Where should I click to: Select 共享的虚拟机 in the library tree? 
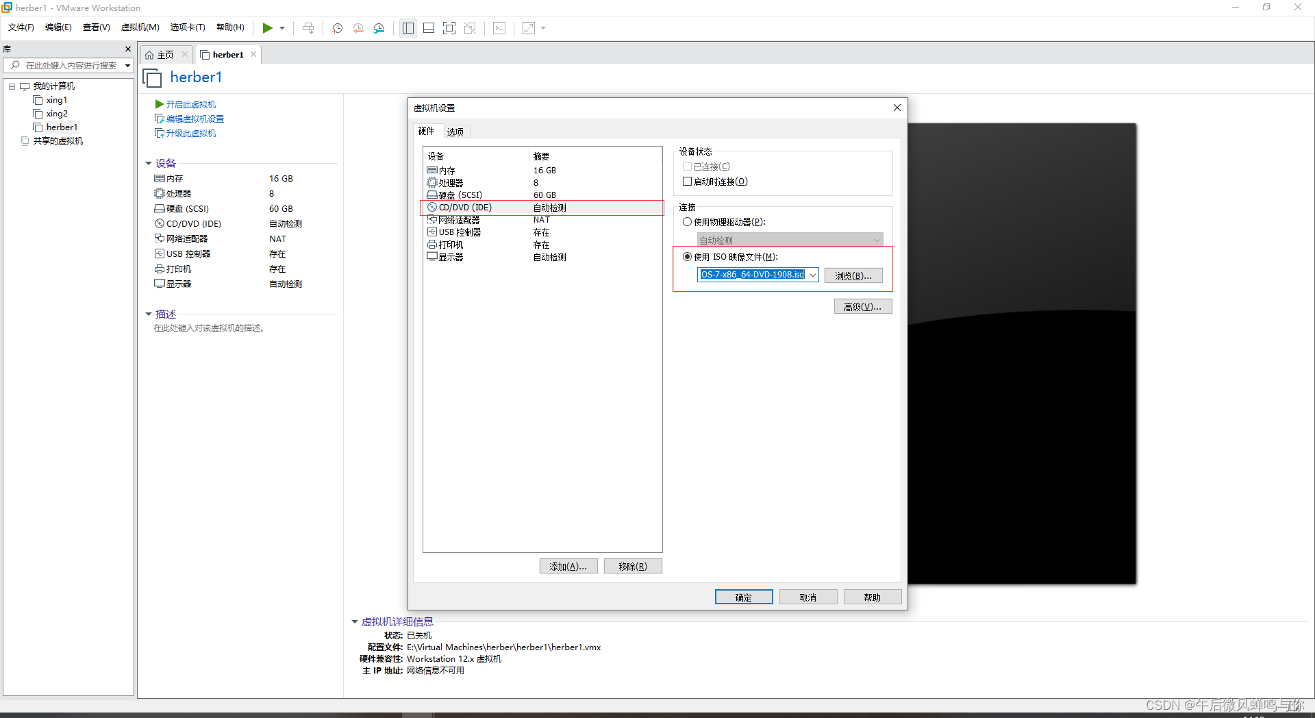[58, 141]
